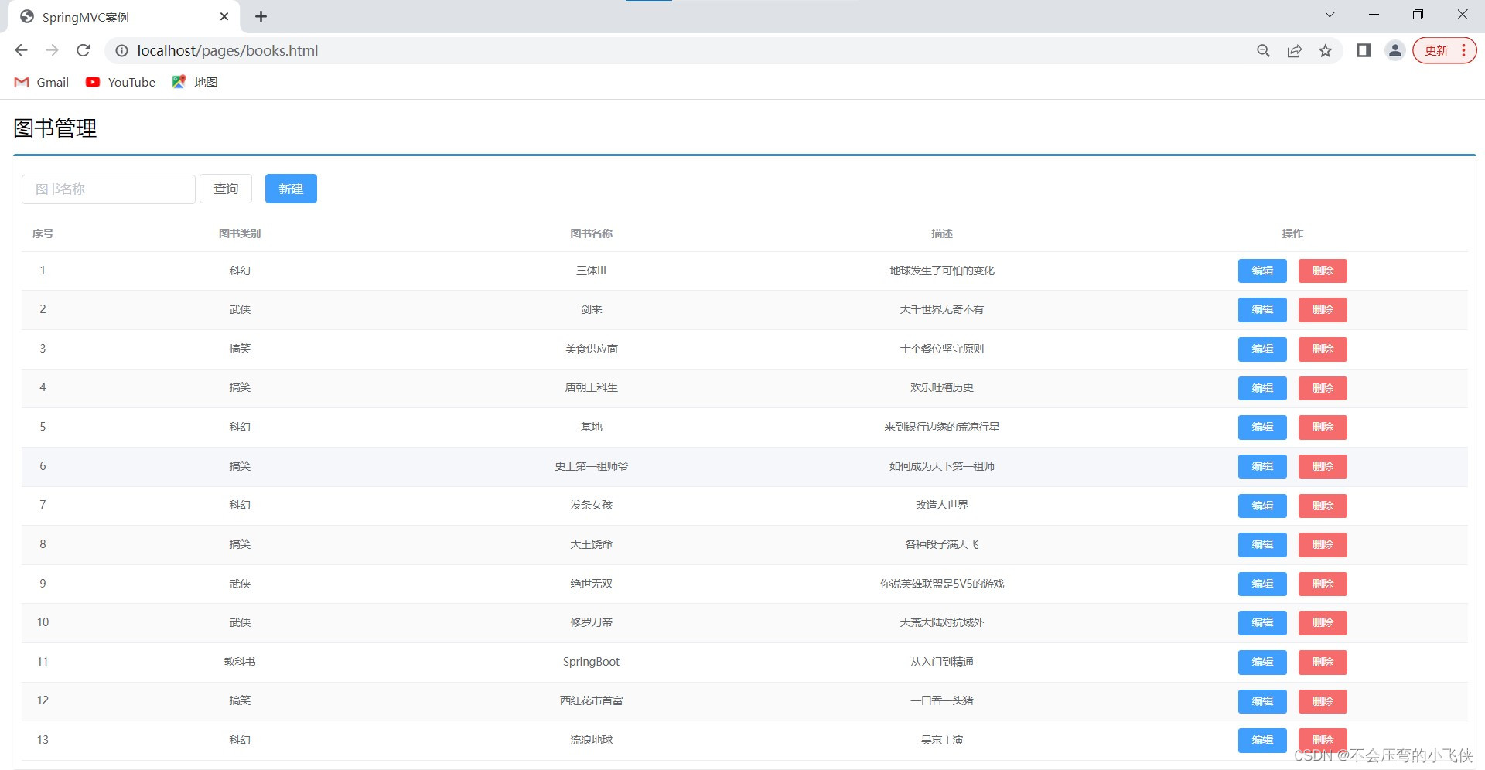The height and width of the screenshot is (770, 1485).
Task: Select the 教科书 category cell
Action: click(240, 662)
